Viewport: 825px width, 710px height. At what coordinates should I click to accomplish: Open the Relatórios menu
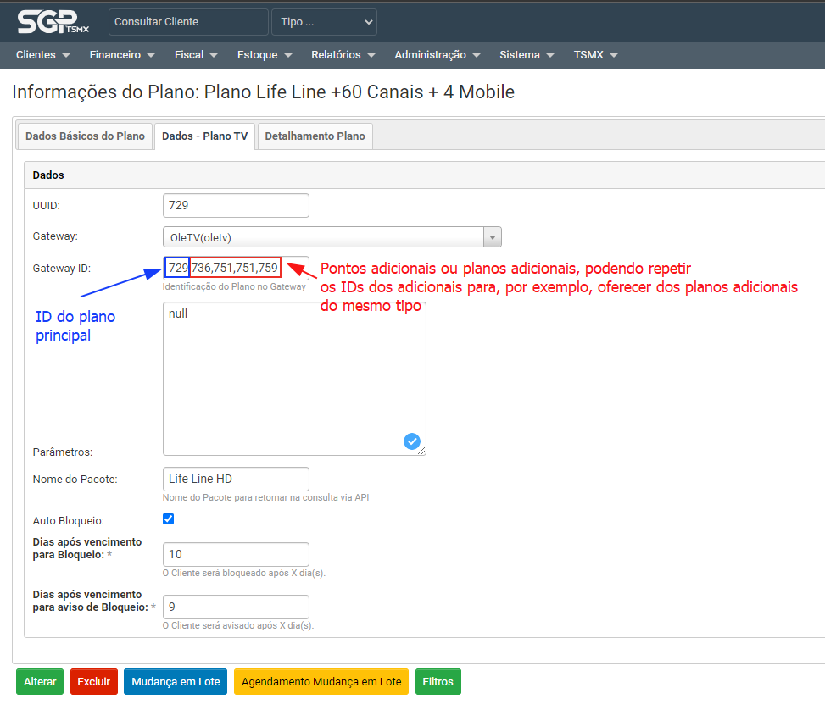pyautogui.click(x=343, y=55)
